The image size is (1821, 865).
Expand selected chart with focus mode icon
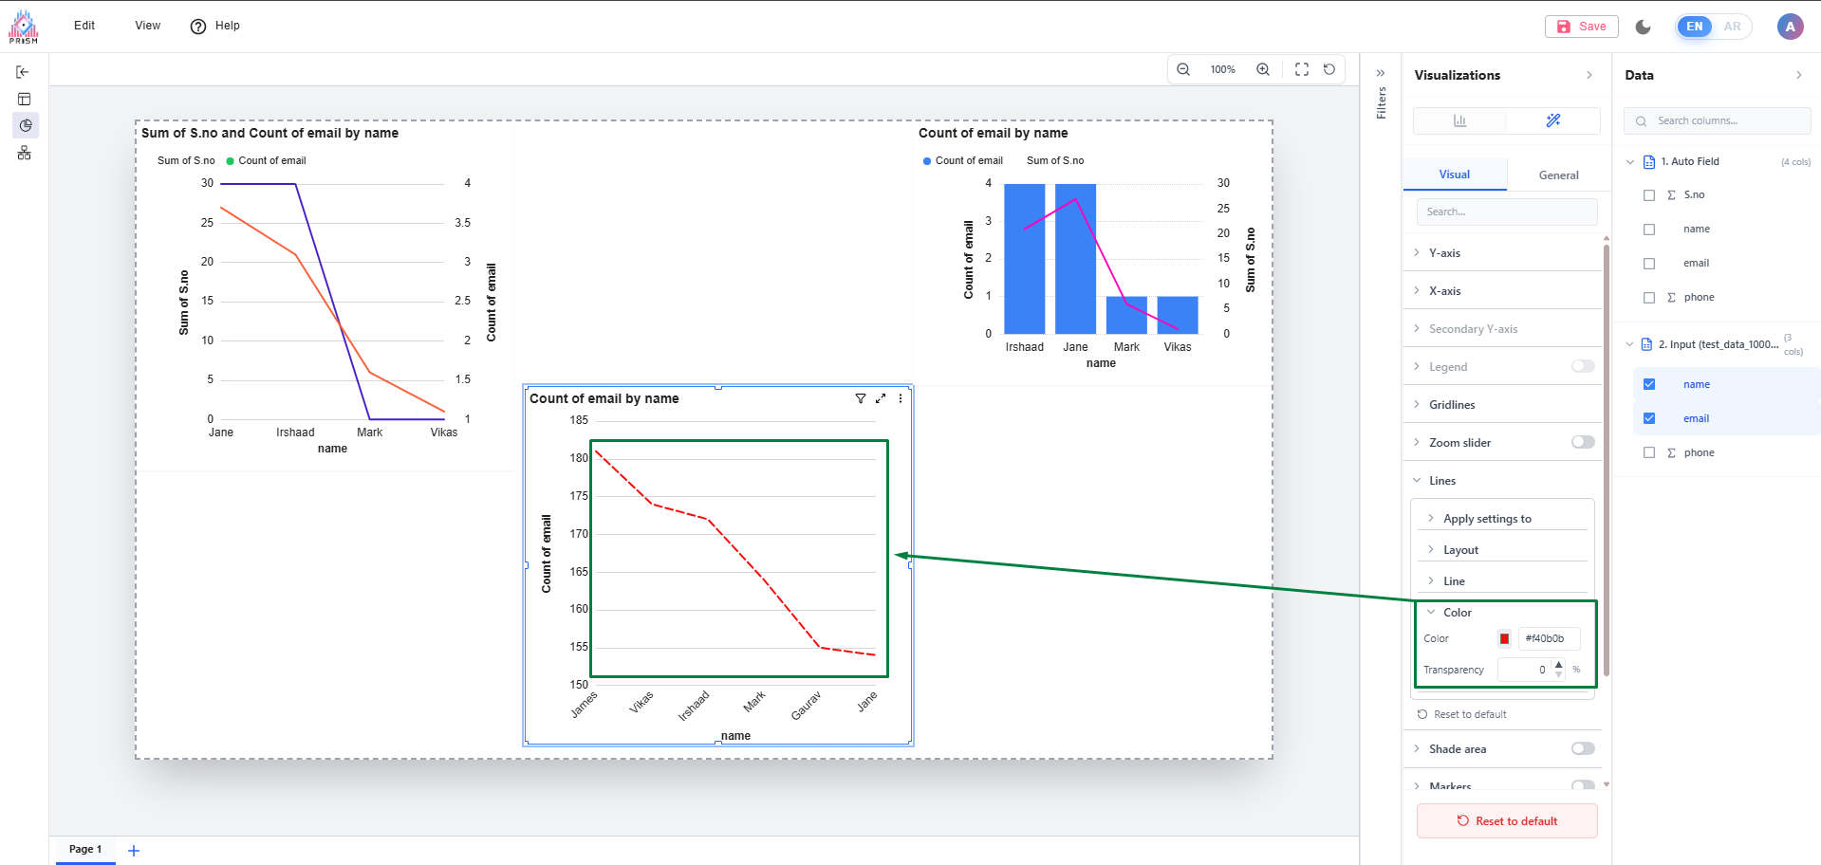[881, 398]
